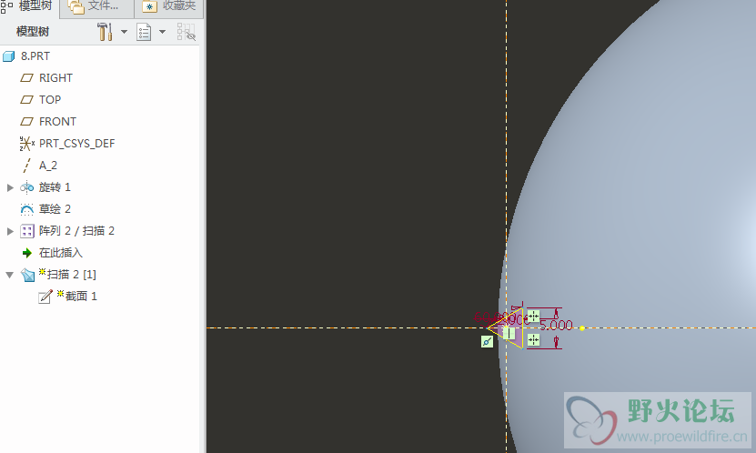Viewport: 756px width, 453px height.
Task: Click the coordinate system icon of PRT_CSYS_DEF
Action: click(27, 143)
